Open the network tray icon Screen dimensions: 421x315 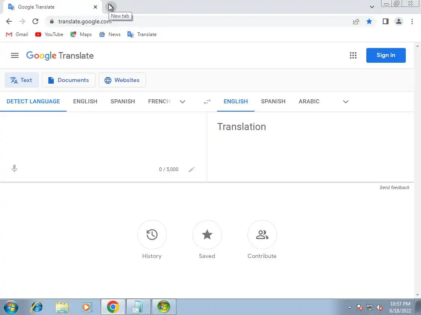click(x=370, y=308)
